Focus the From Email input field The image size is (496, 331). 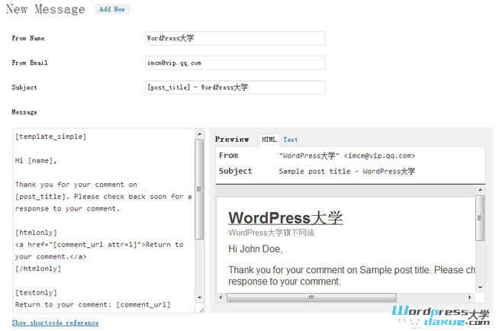(235, 63)
